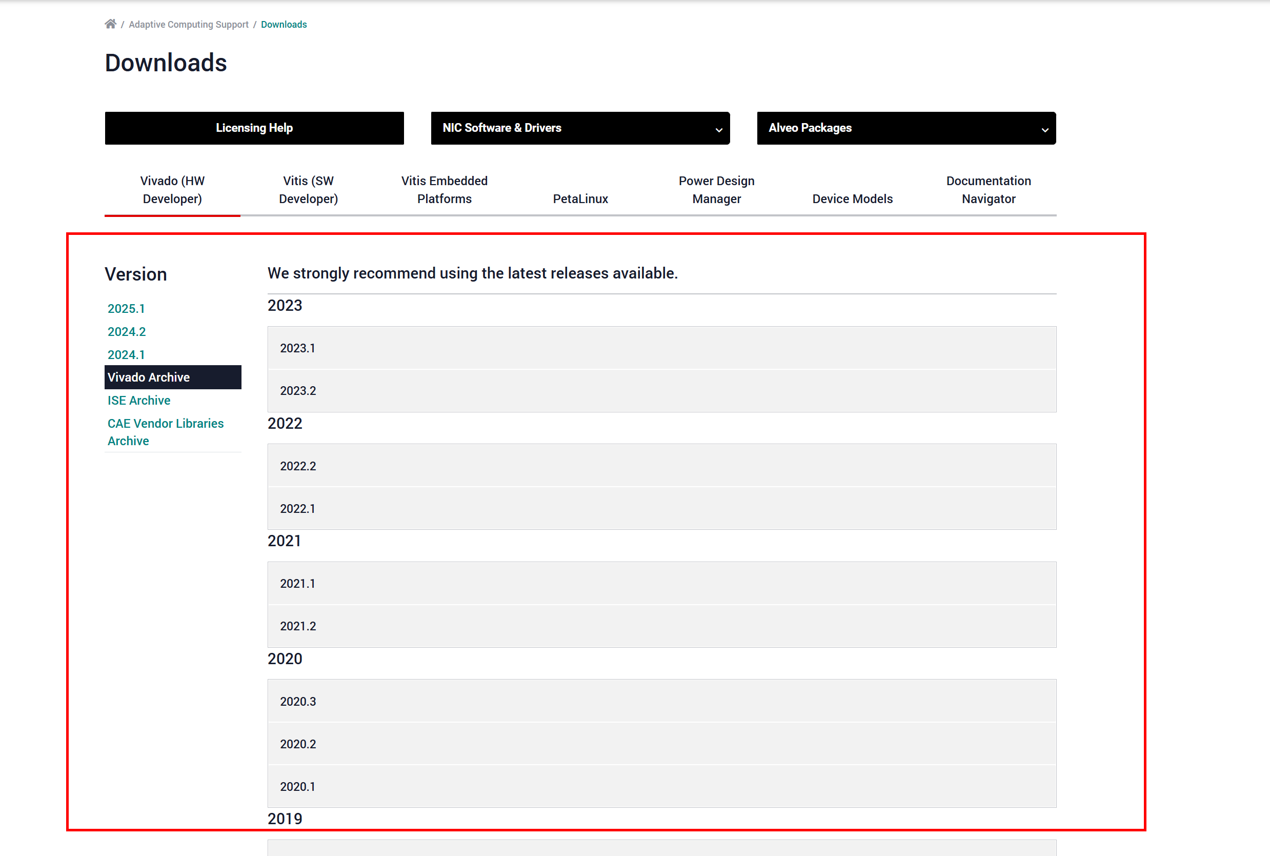
Task: Expand the 2021.2 release row
Action: (x=661, y=626)
